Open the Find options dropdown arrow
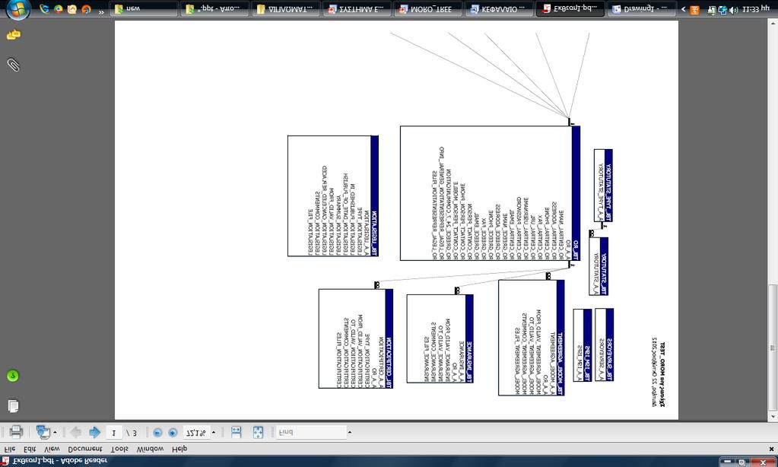The height and width of the screenshot is (467, 778). 349,432
